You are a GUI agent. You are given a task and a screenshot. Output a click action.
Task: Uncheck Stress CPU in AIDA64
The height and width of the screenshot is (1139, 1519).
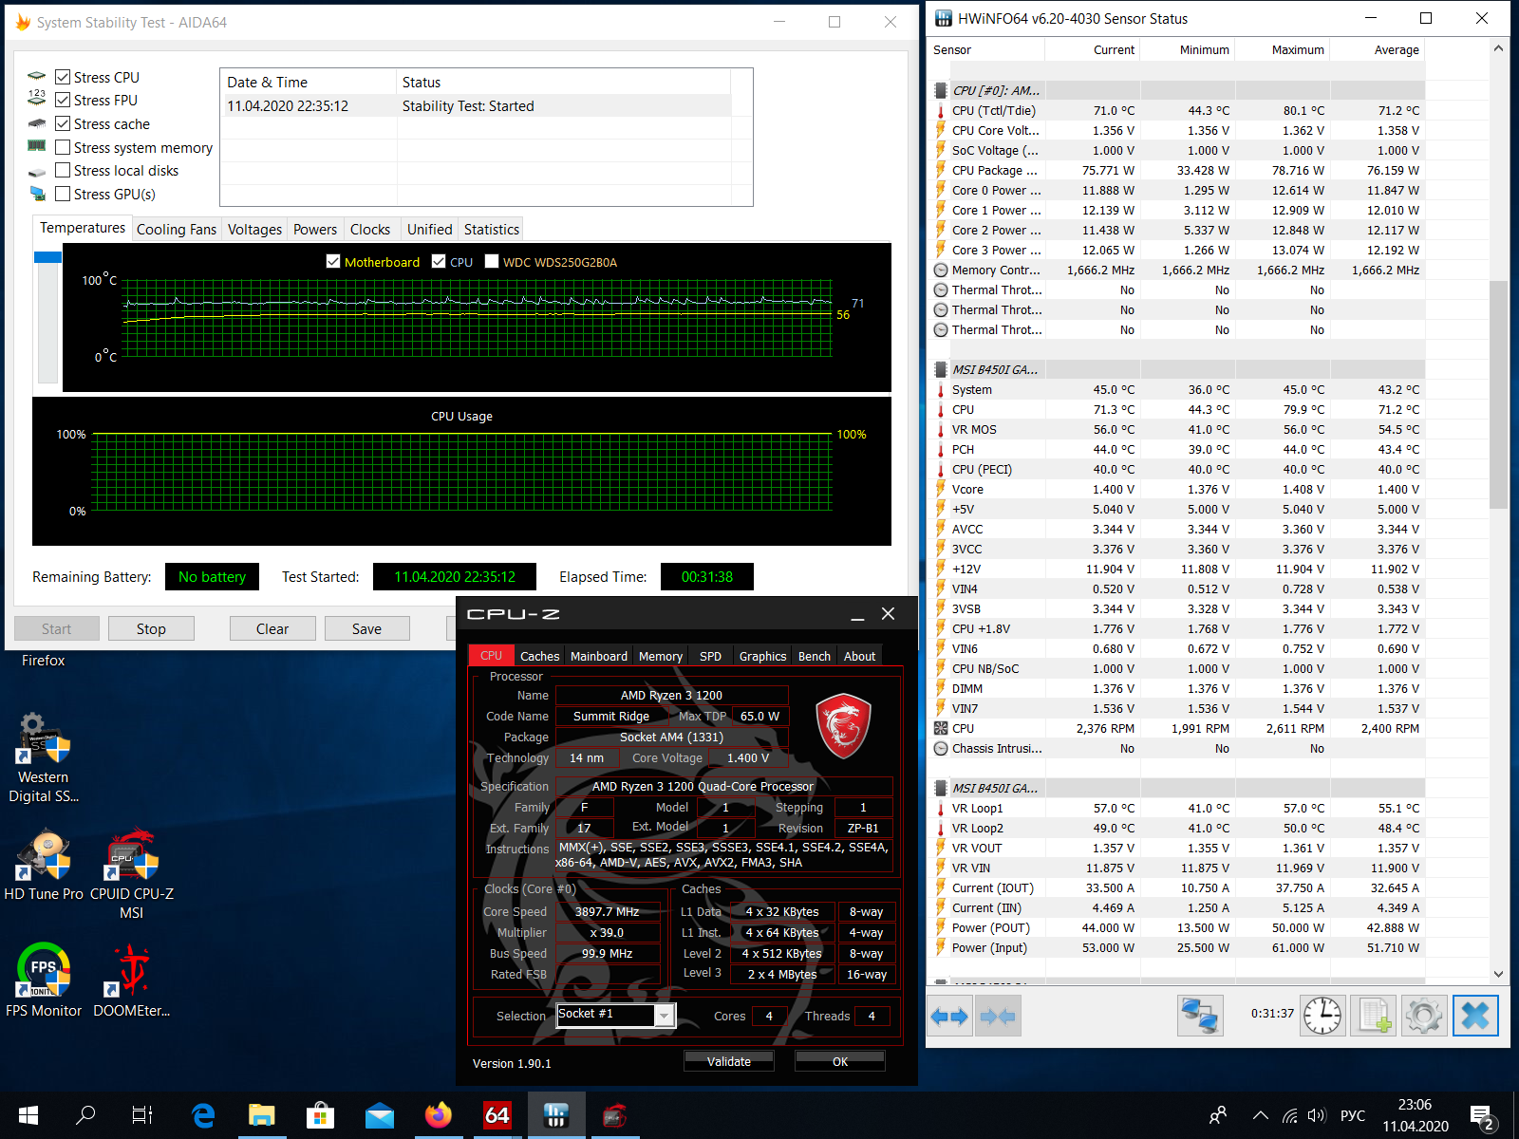point(63,77)
